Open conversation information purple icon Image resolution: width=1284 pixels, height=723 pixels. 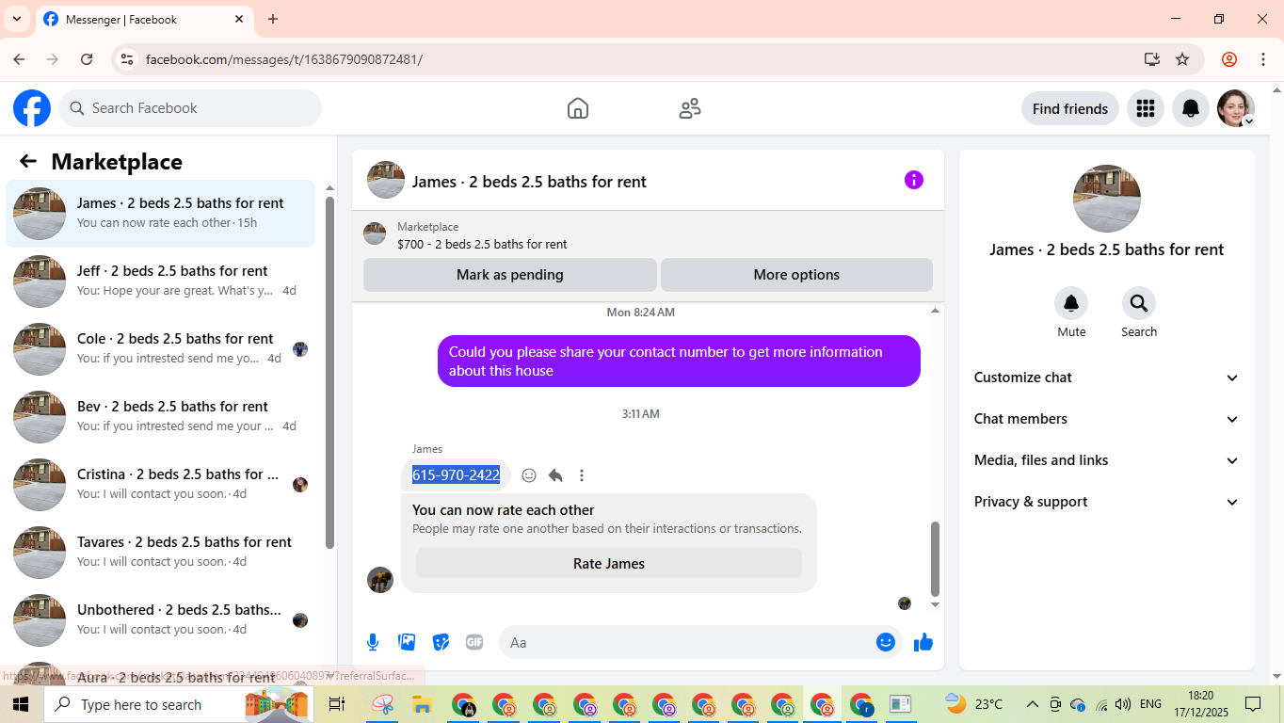pos(914,180)
